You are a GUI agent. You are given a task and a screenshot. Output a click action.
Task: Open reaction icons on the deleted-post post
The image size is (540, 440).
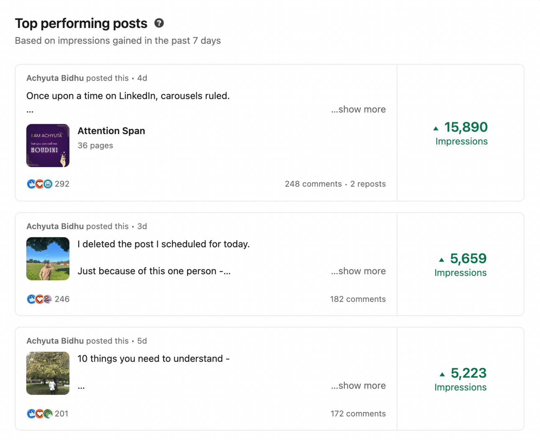(39, 299)
